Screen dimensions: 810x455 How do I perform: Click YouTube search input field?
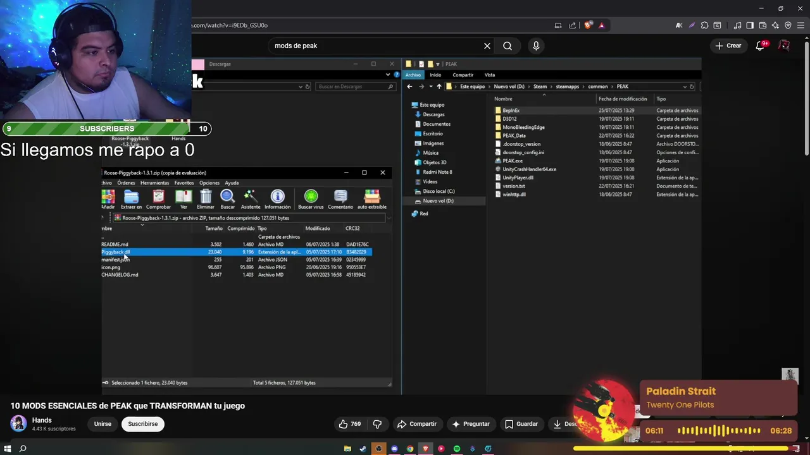[x=377, y=45]
